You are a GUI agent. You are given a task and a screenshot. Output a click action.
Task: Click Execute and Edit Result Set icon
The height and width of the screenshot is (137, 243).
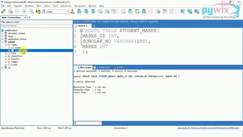click(x=31, y=11)
